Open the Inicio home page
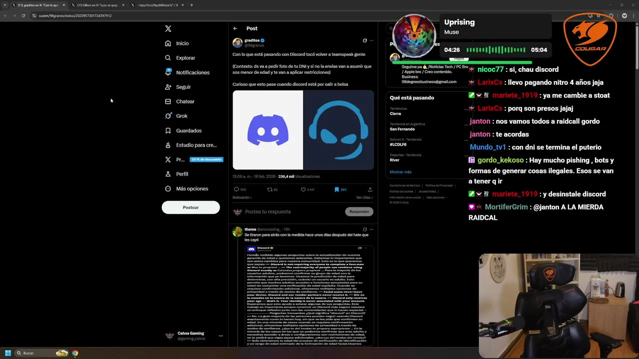The height and width of the screenshot is (359, 639). [x=177, y=43]
